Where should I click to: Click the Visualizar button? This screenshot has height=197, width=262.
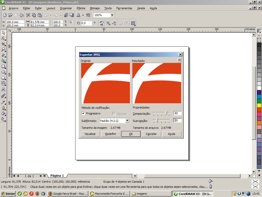90,134
